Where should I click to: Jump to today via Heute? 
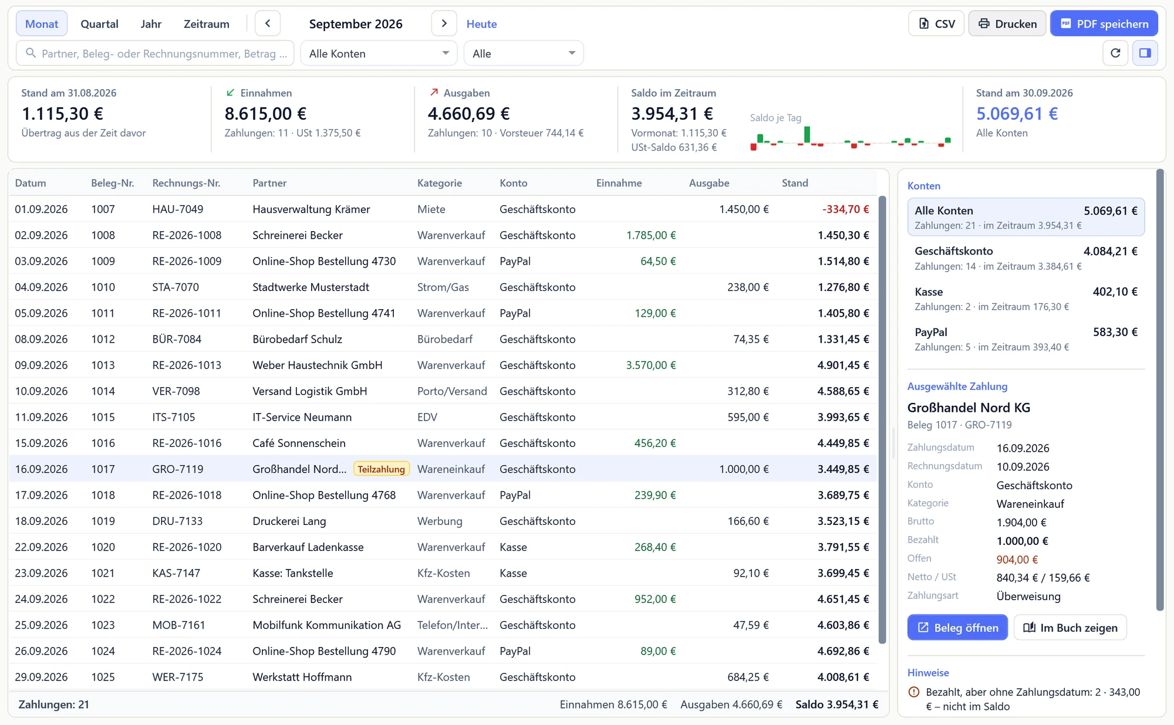[x=481, y=24]
